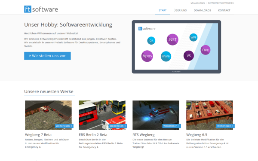Click the Unsere neuesten Werke heading
Viewport: 258px width, 161px height.
click(49, 91)
